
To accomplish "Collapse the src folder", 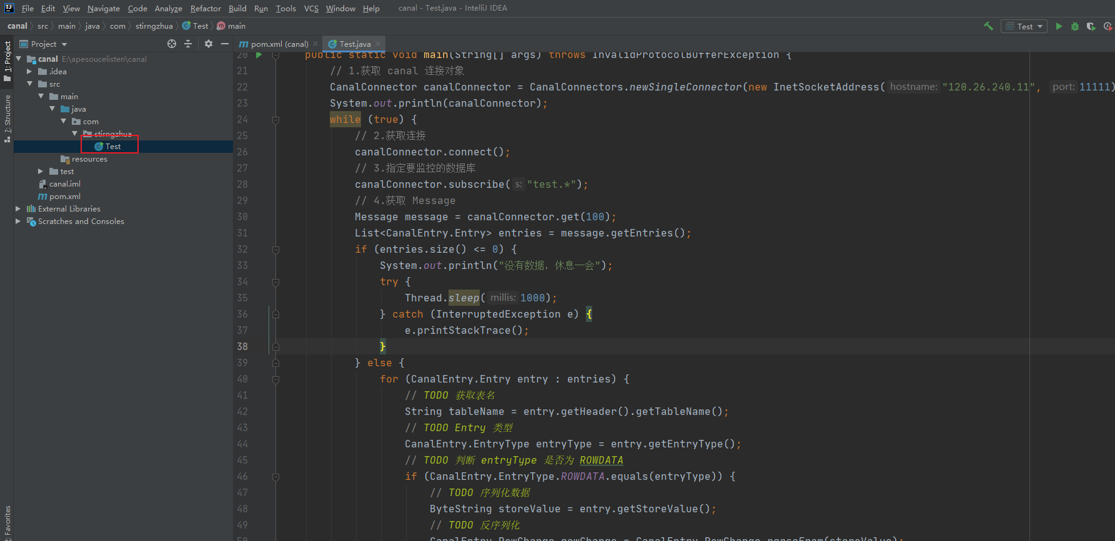I will point(29,84).
